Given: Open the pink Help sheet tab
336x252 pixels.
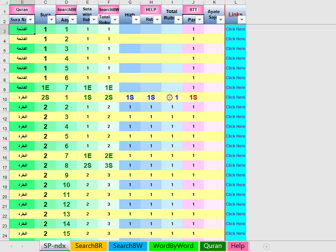Looking at the screenshot, I should point(238,246).
